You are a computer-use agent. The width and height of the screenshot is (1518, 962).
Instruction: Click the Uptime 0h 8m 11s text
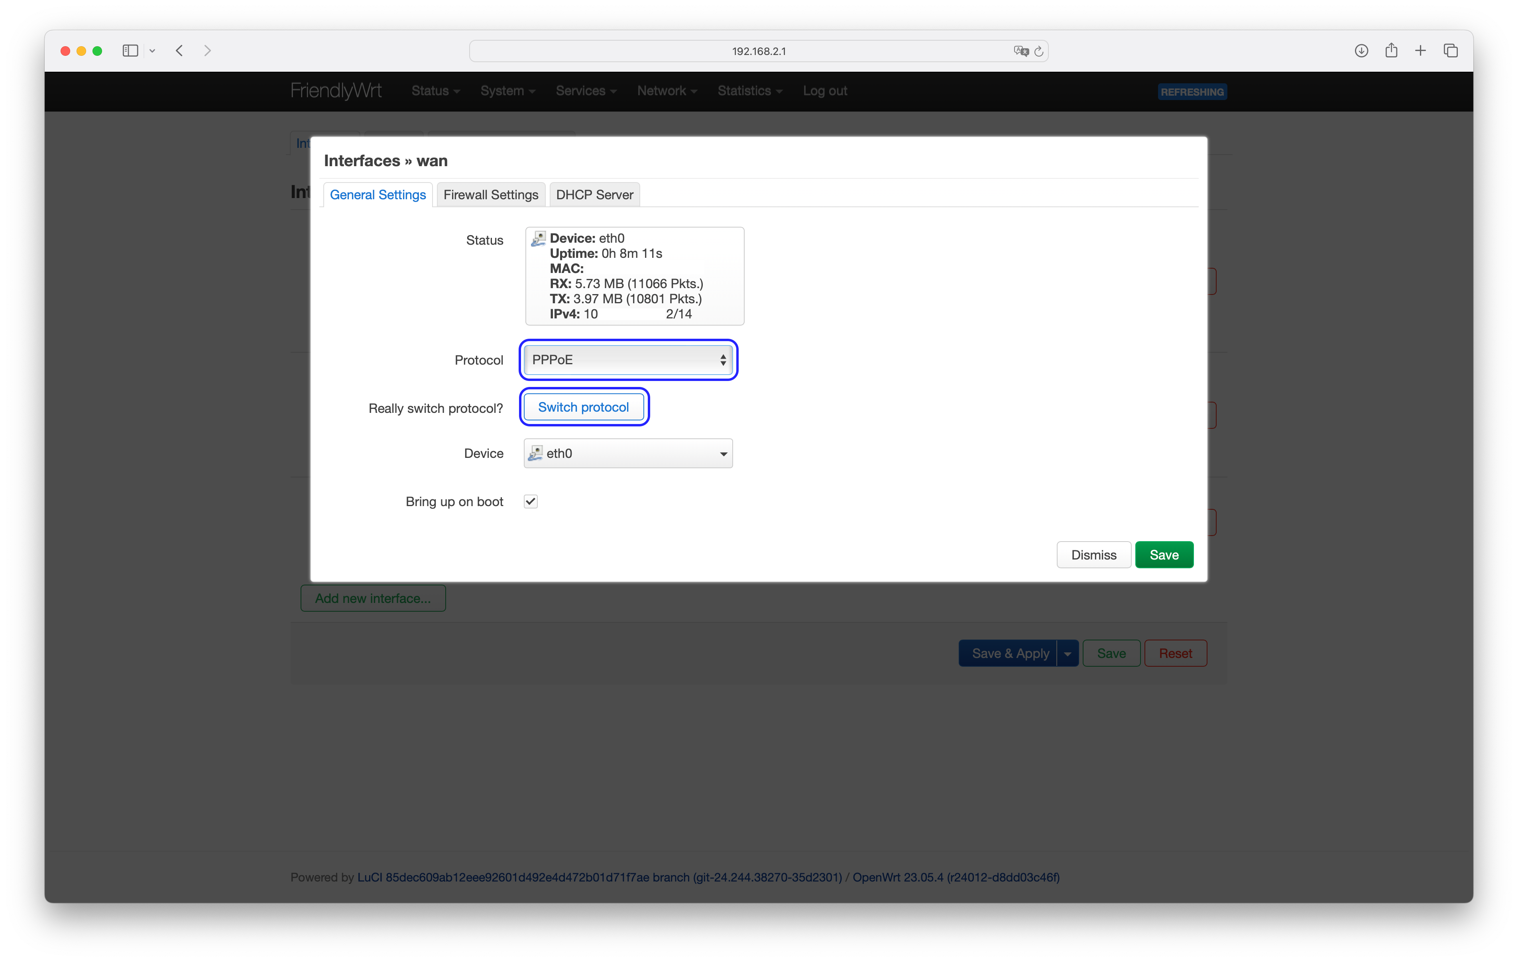point(606,253)
